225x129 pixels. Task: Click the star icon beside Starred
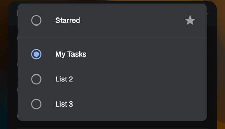[190, 20]
